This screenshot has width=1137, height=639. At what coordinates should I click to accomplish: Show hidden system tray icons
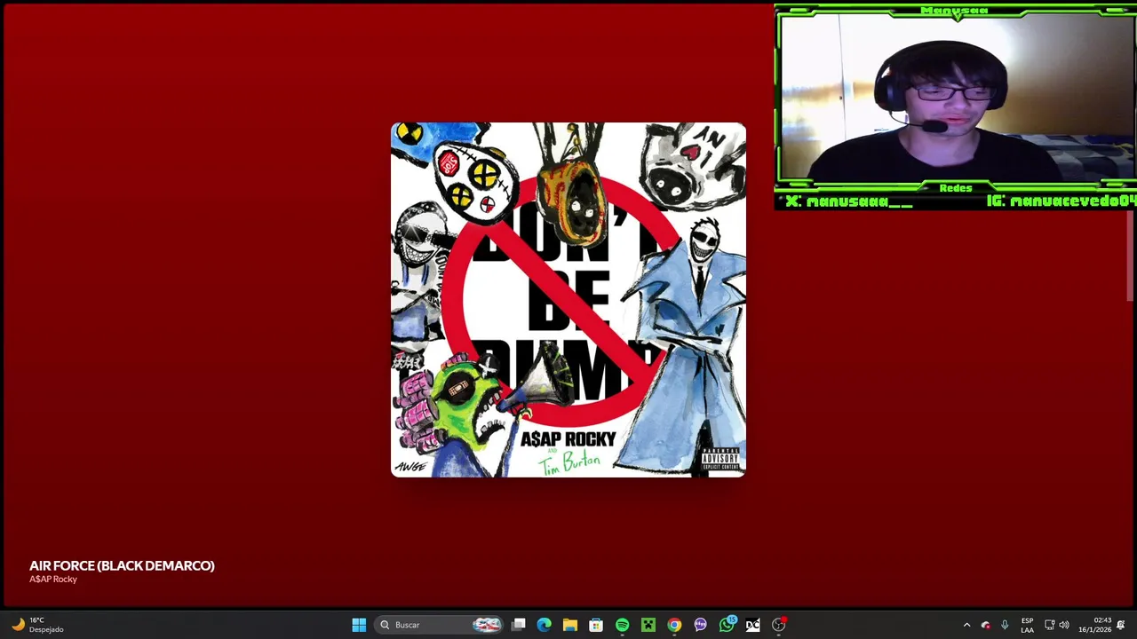pos(966,625)
